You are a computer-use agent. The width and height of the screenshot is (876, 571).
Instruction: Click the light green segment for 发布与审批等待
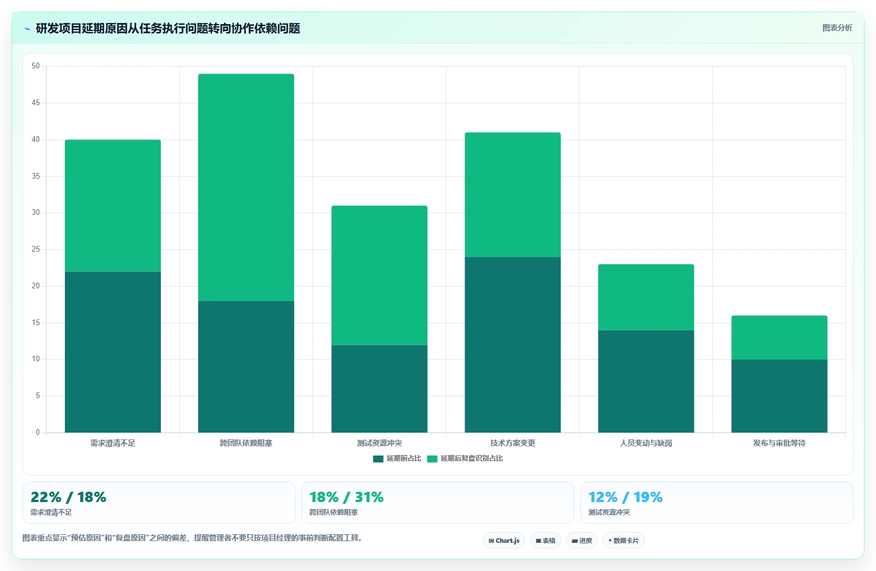(779, 337)
